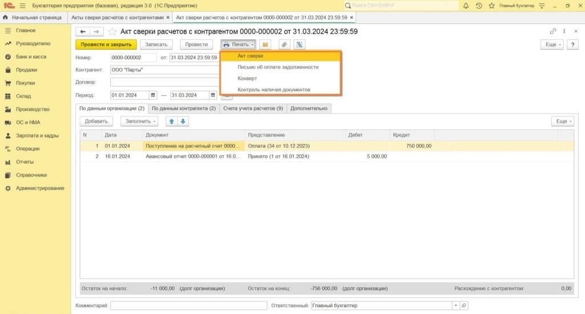Expand the Ответственный dropdown arrow
Viewport: 585px width, 314px height.
tap(455, 305)
